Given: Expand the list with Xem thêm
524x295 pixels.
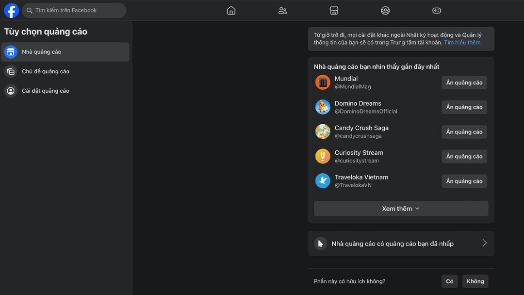Looking at the screenshot, I should click(x=401, y=209).
